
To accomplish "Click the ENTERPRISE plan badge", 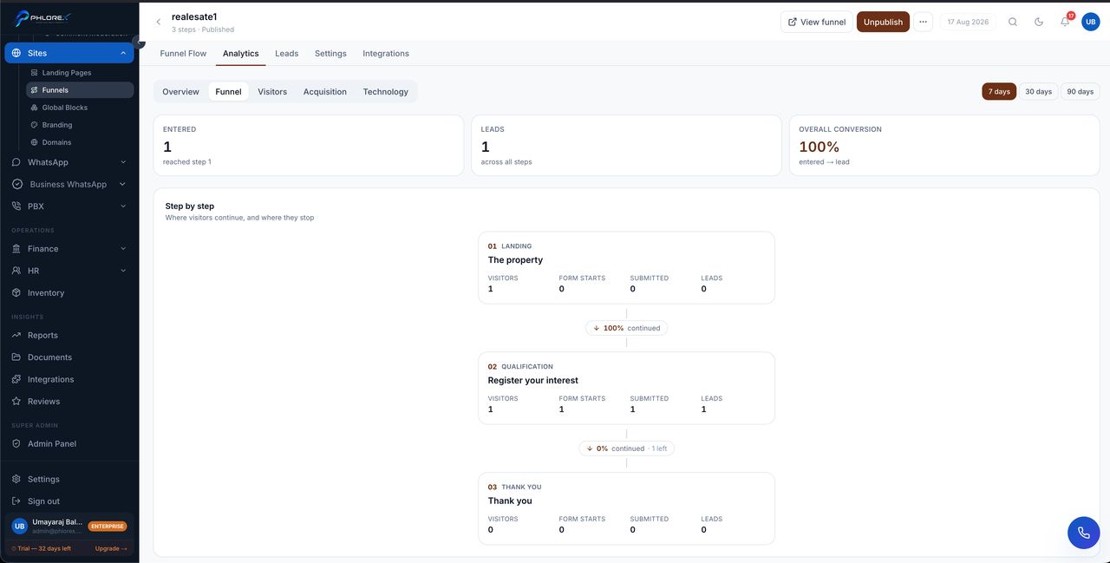I will (108, 527).
